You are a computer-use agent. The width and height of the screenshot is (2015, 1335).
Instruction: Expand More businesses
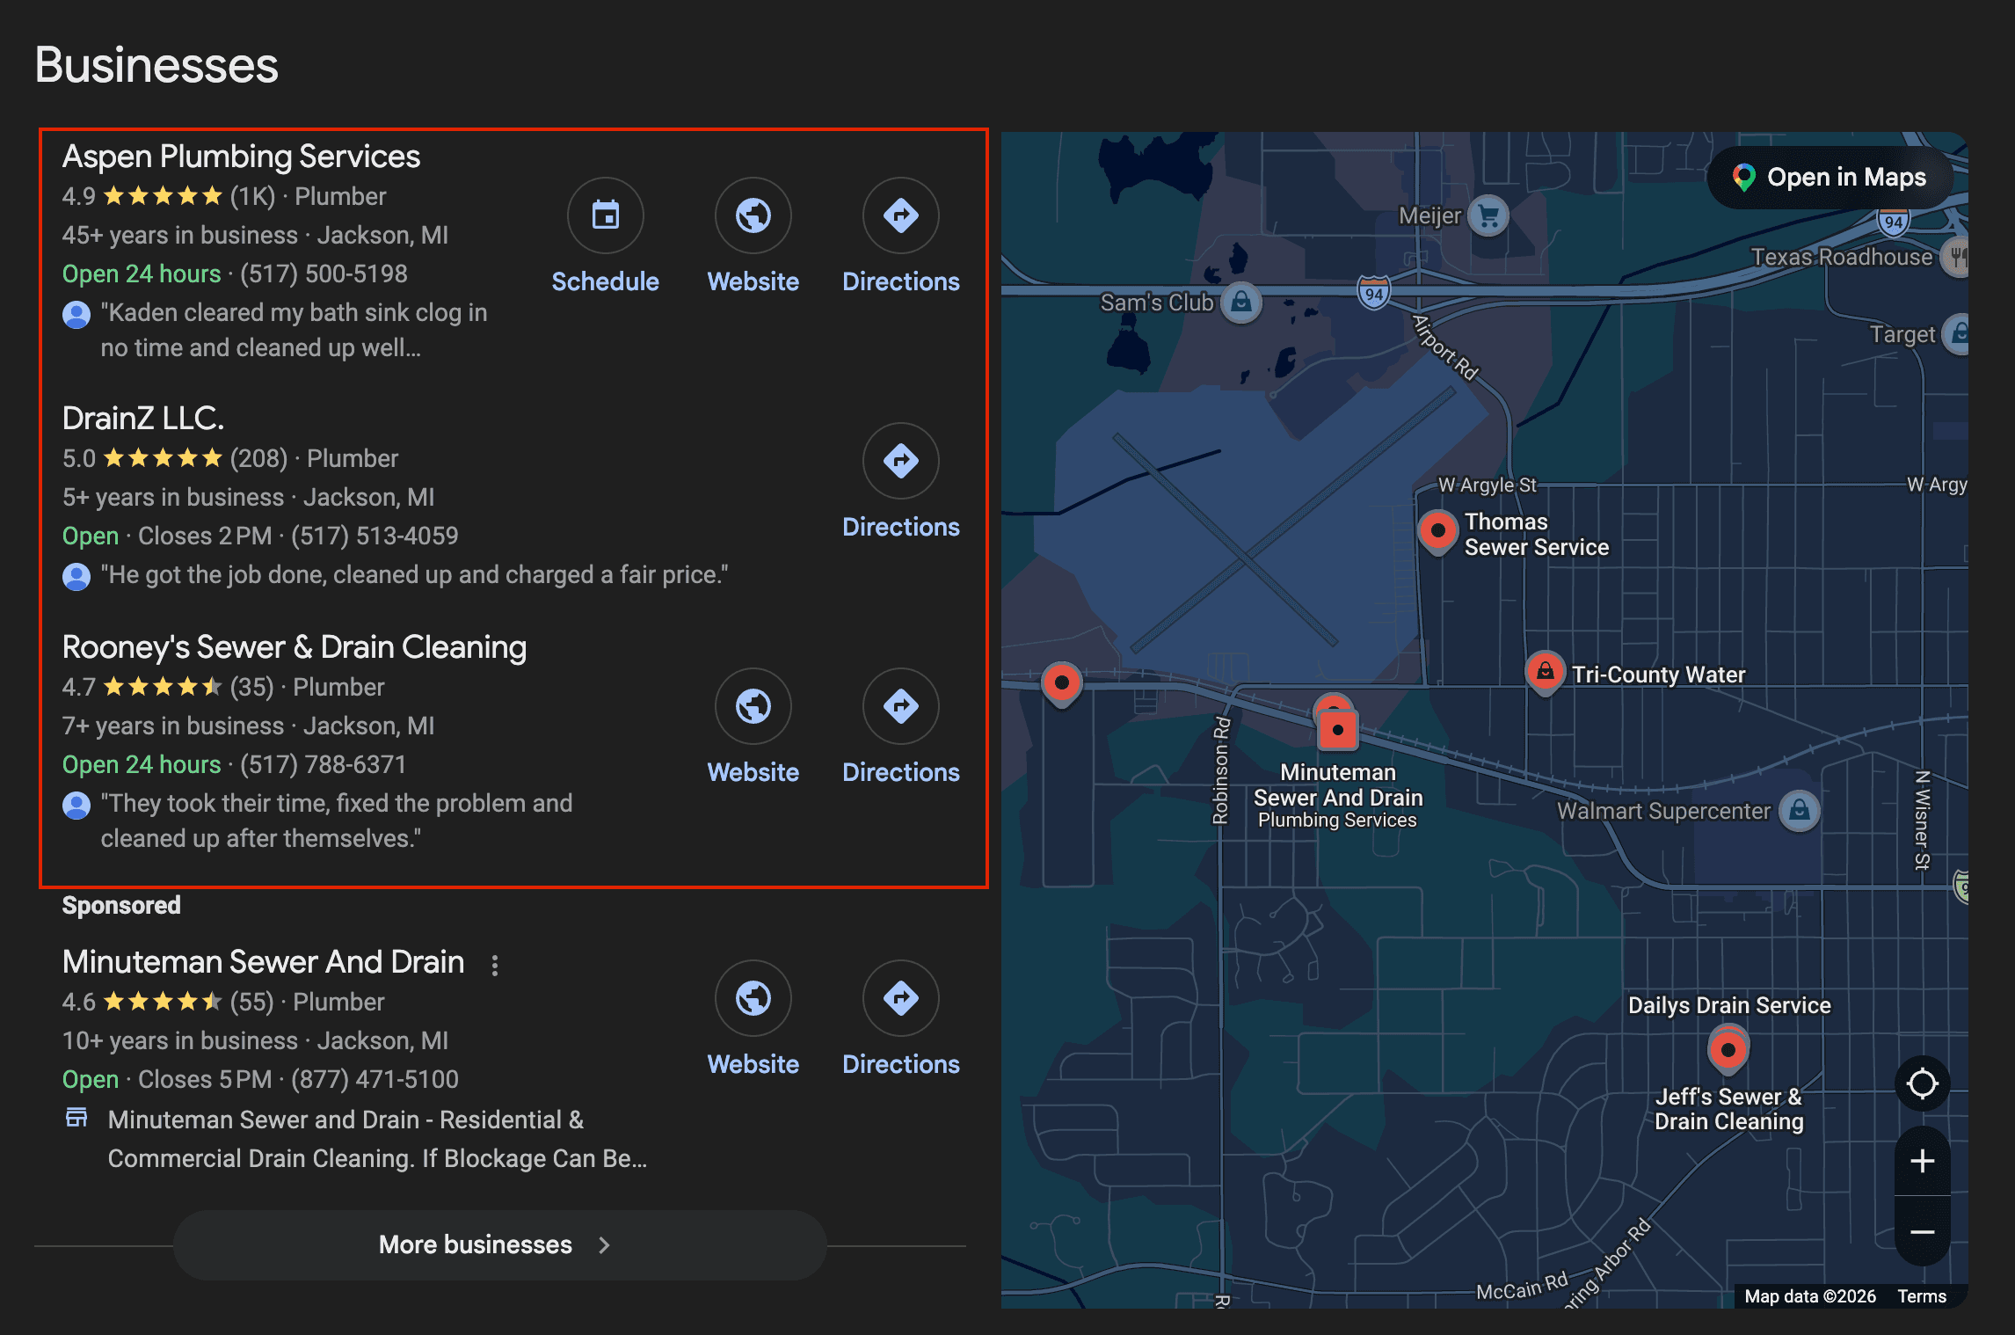[498, 1244]
